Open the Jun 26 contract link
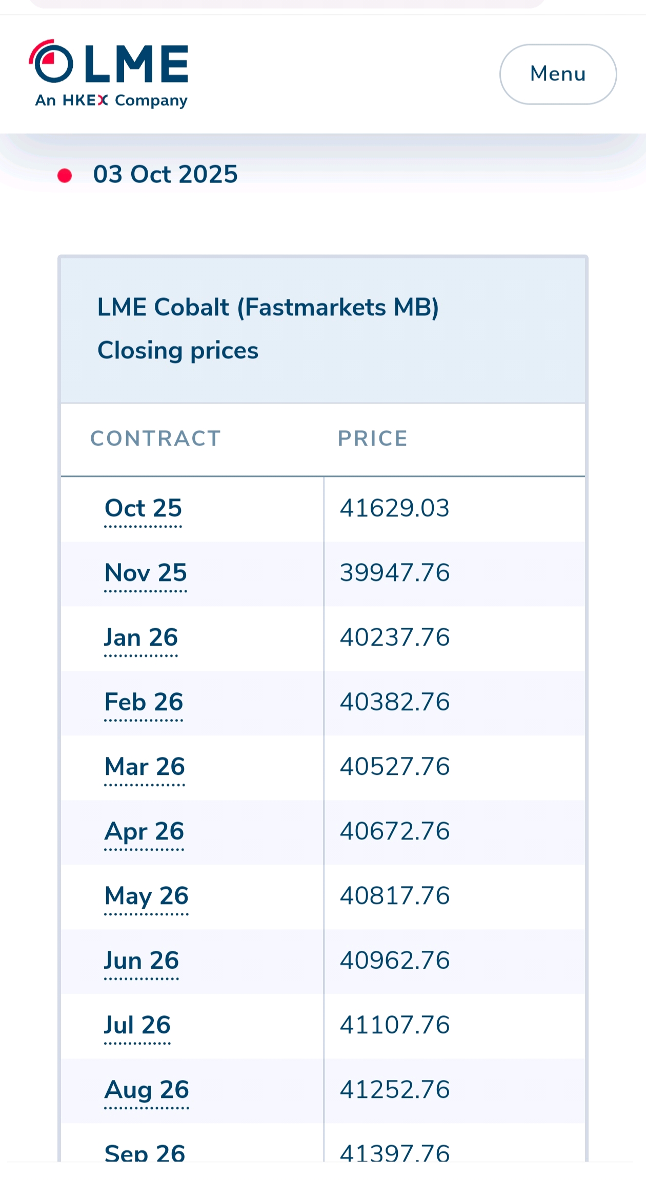646x1180 pixels. tap(142, 961)
